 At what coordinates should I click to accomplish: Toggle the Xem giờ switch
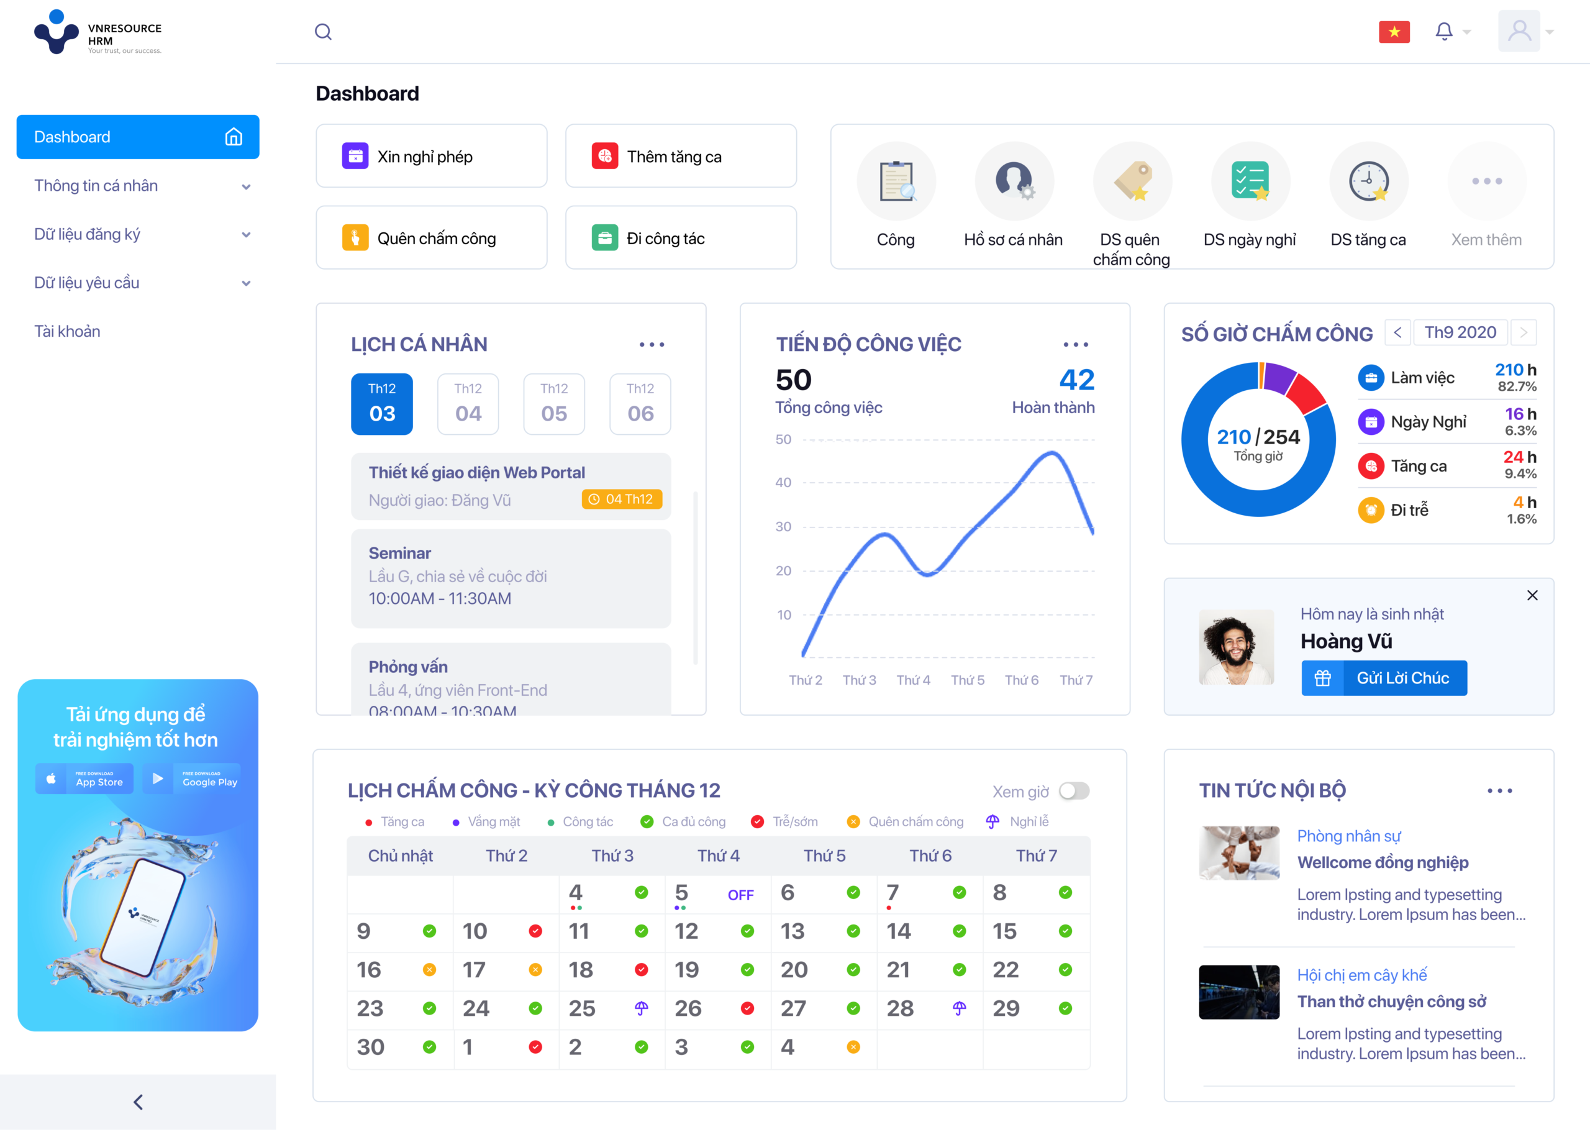tap(1074, 791)
